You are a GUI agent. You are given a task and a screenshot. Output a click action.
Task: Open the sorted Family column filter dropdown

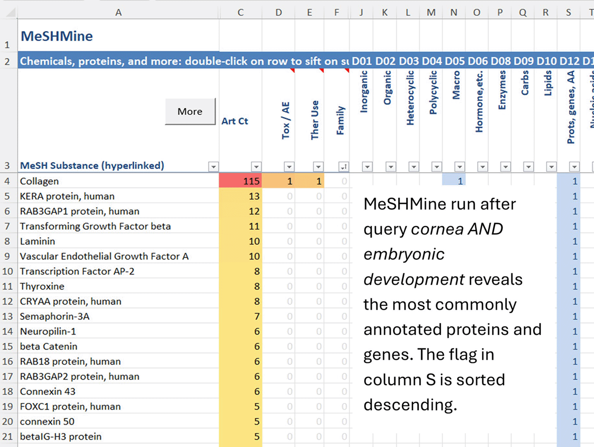pos(344,167)
